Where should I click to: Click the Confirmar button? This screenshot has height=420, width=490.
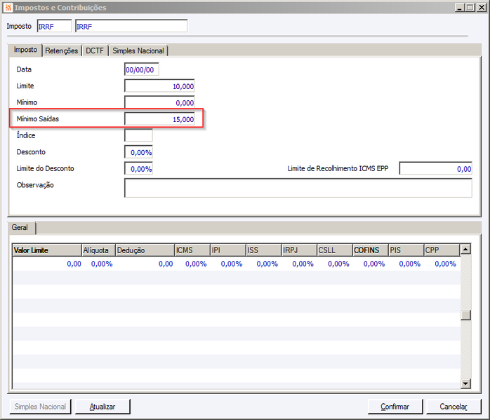395,407
